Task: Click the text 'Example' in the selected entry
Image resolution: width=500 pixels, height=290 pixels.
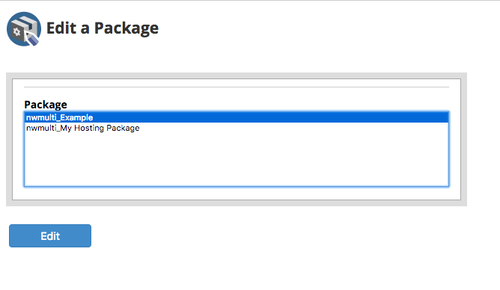Action: click(76, 118)
